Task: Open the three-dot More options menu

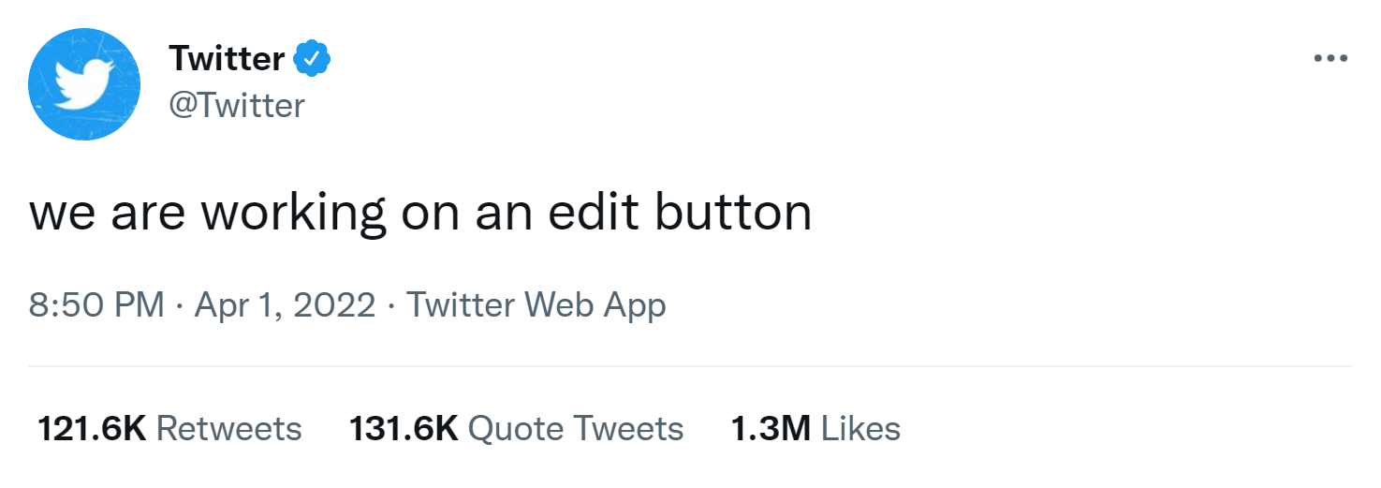Action: (x=1330, y=59)
